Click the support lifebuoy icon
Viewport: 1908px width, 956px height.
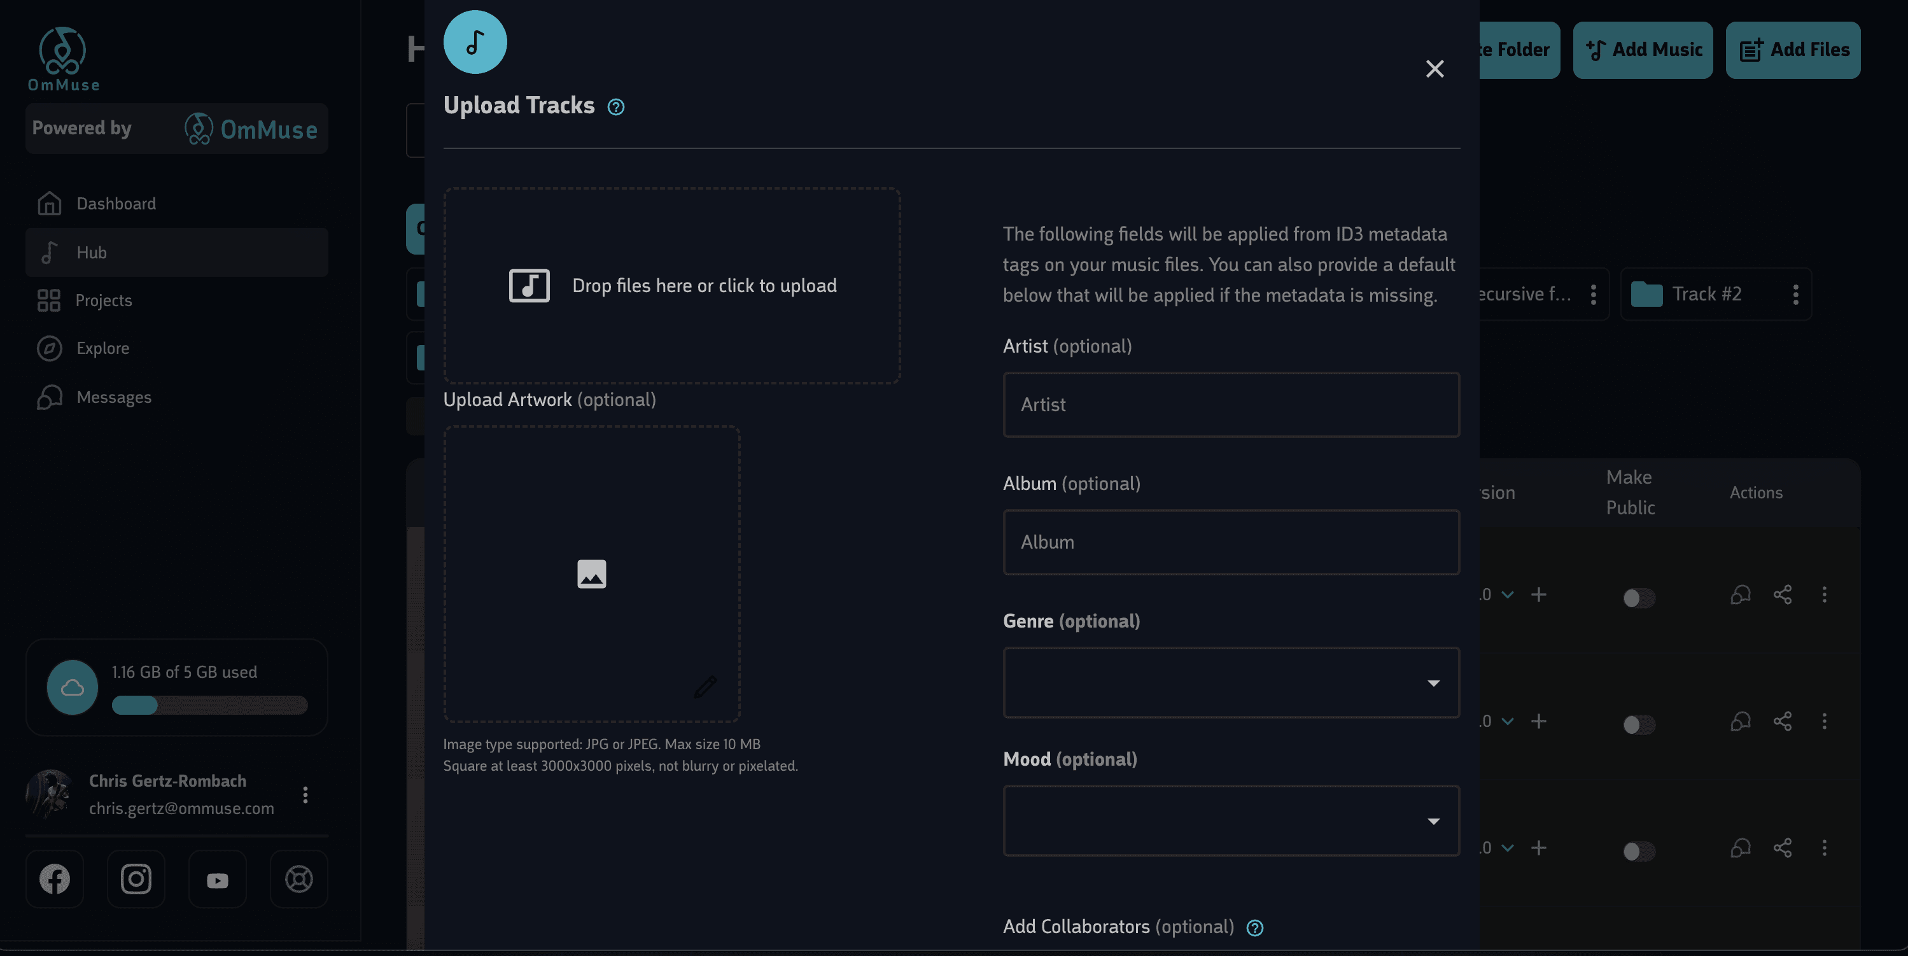(x=298, y=879)
